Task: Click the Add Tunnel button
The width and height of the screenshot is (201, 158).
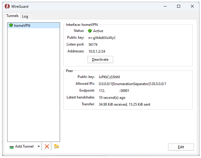Action: [x=21, y=146]
